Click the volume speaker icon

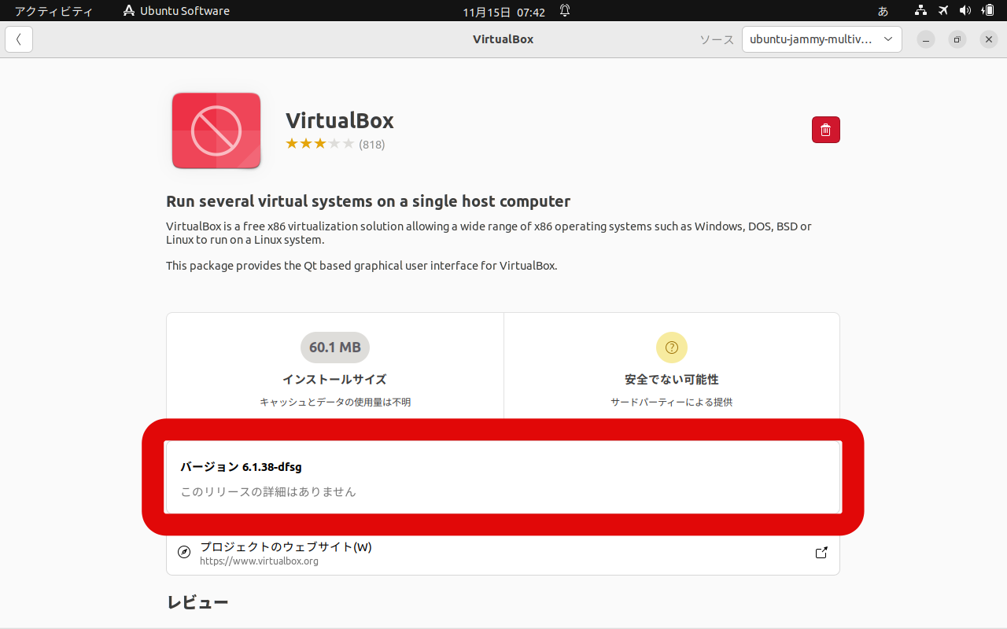pyautogui.click(x=965, y=10)
